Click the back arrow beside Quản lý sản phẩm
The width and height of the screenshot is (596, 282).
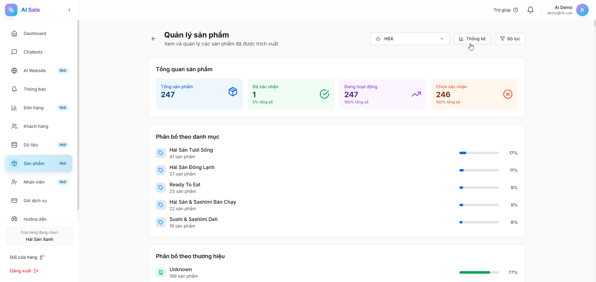[x=154, y=39]
